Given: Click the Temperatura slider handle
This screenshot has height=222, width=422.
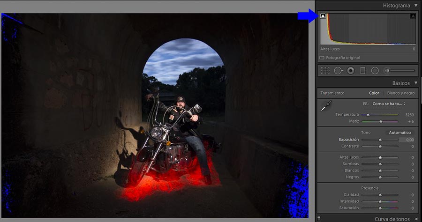Looking at the screenshot, I should pyautogui.click(x=368, y=114).
